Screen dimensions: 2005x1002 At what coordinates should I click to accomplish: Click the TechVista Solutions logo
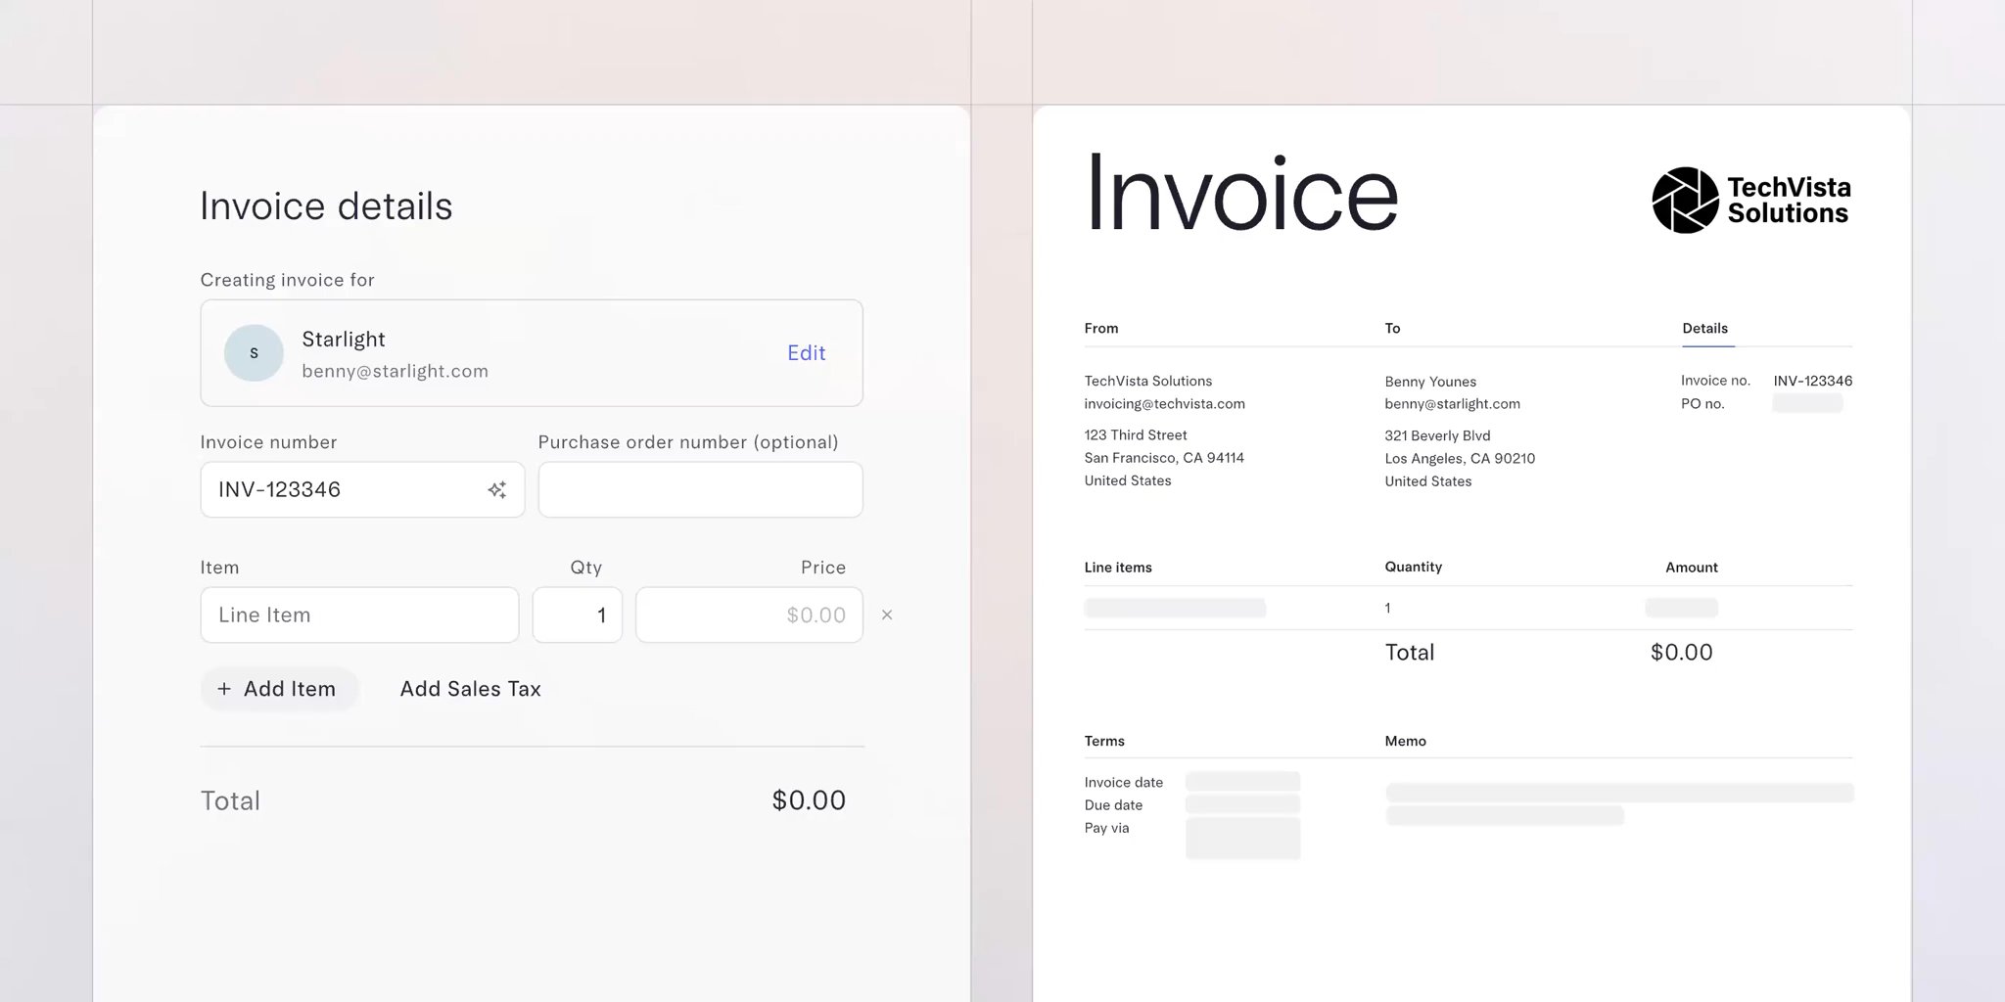click(1751, 198)
